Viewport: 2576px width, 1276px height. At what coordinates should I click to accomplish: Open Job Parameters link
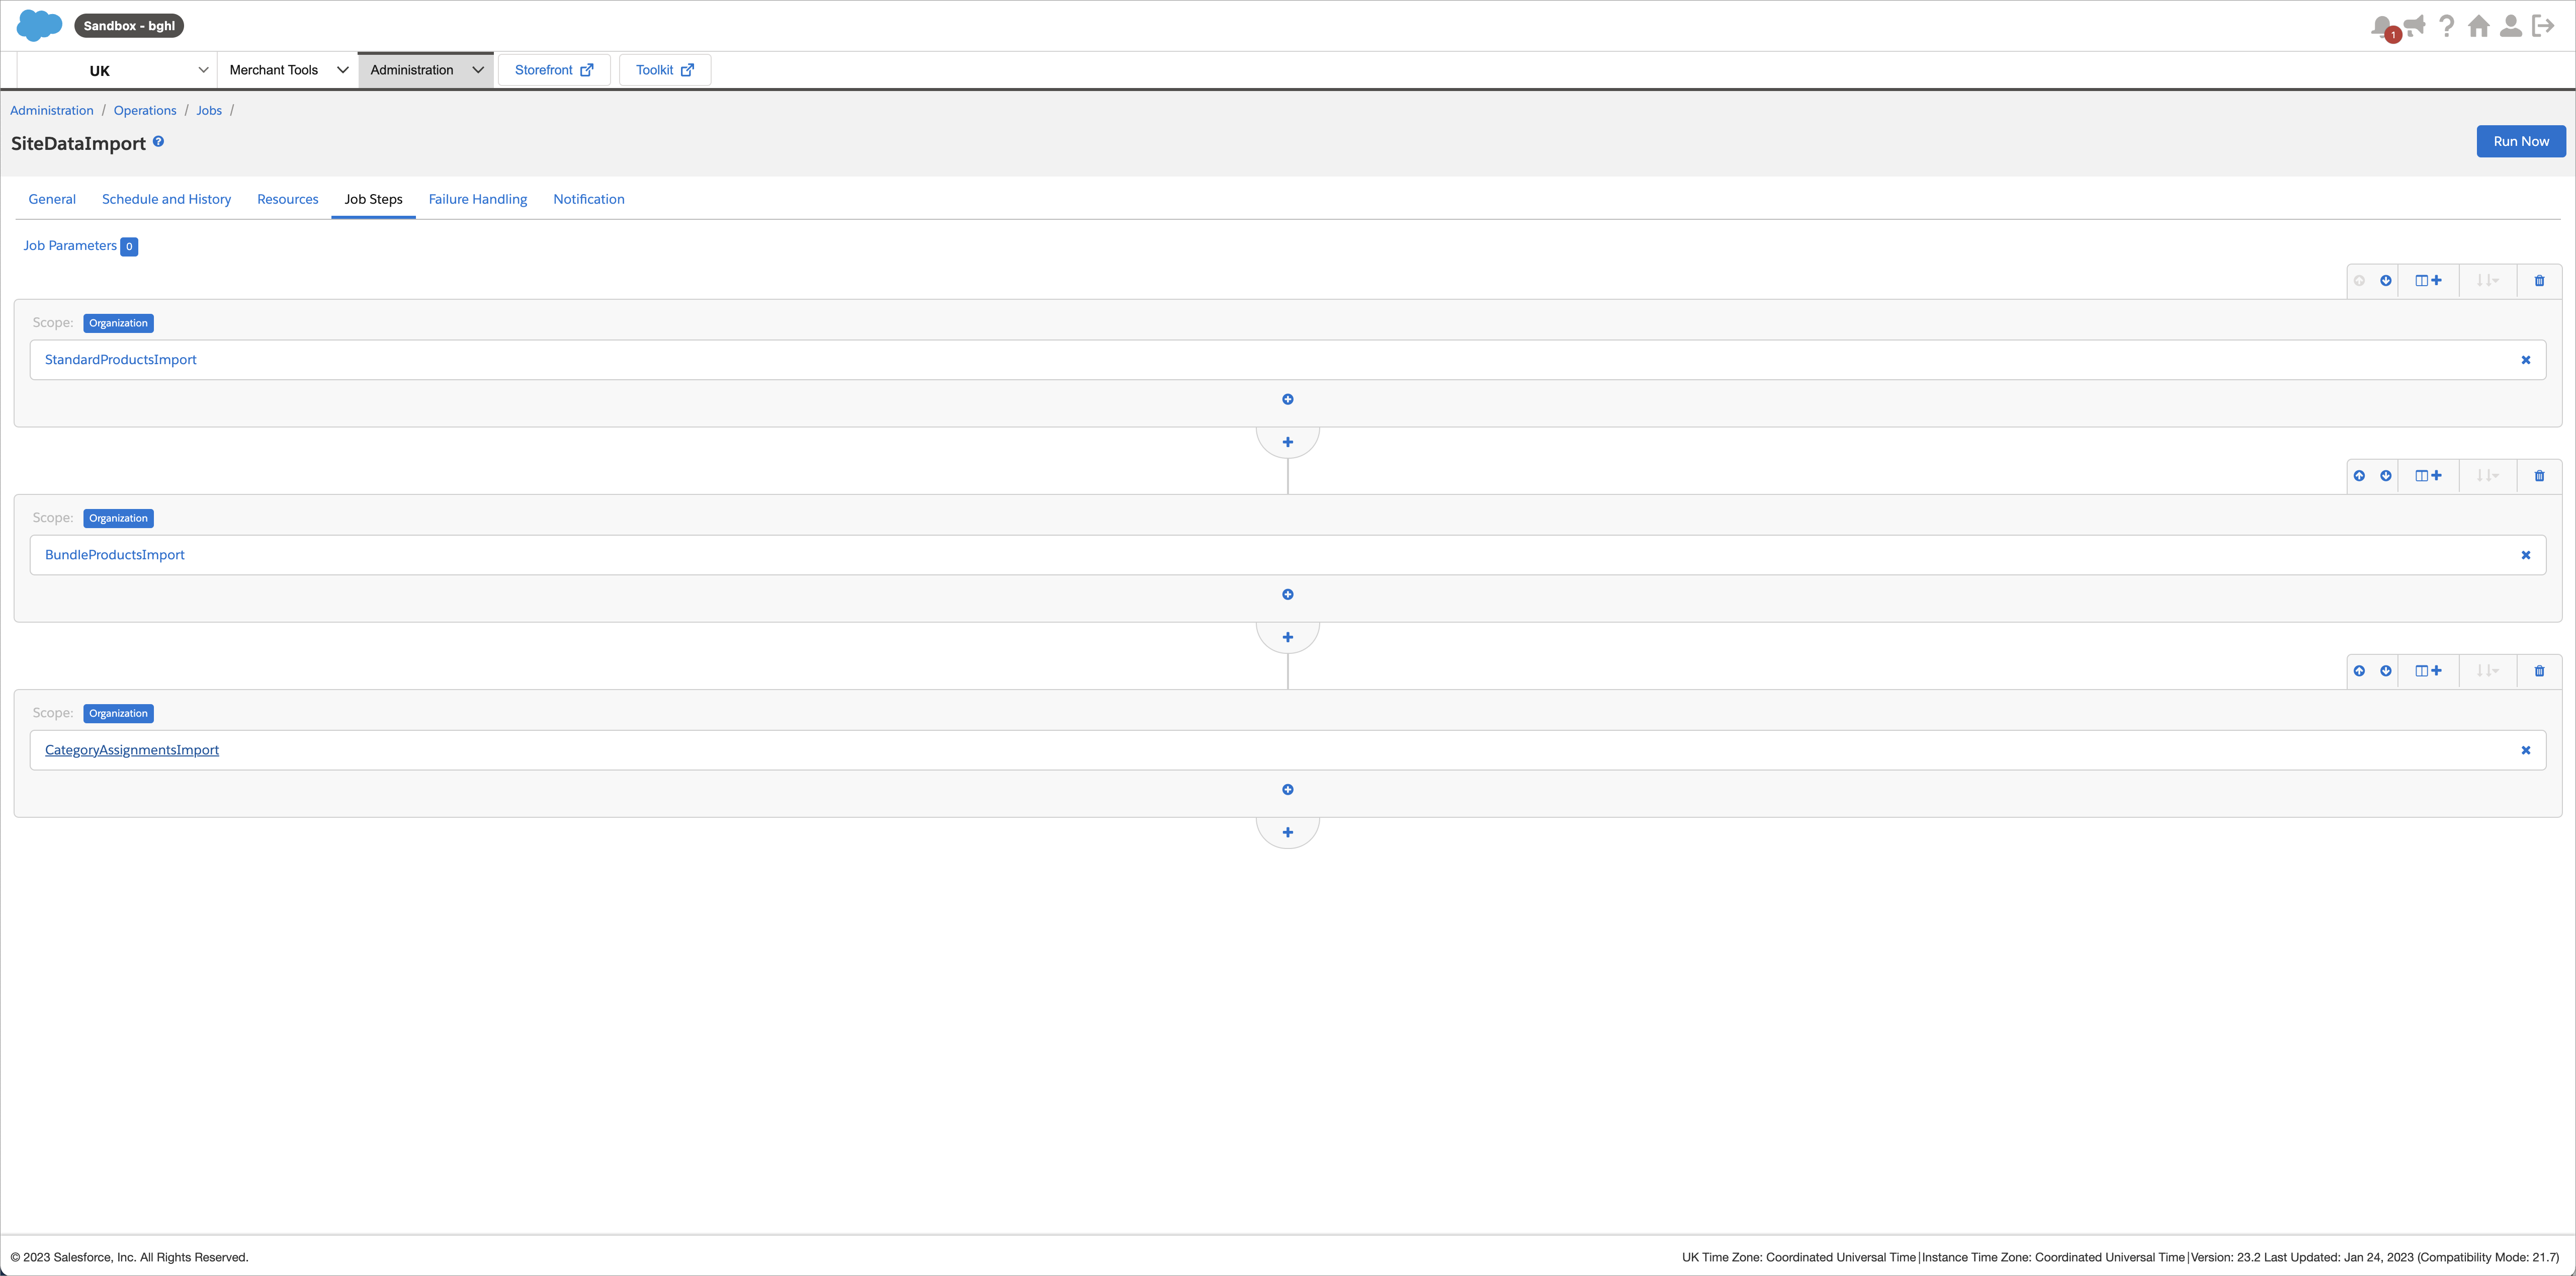[x=70, y=246]
